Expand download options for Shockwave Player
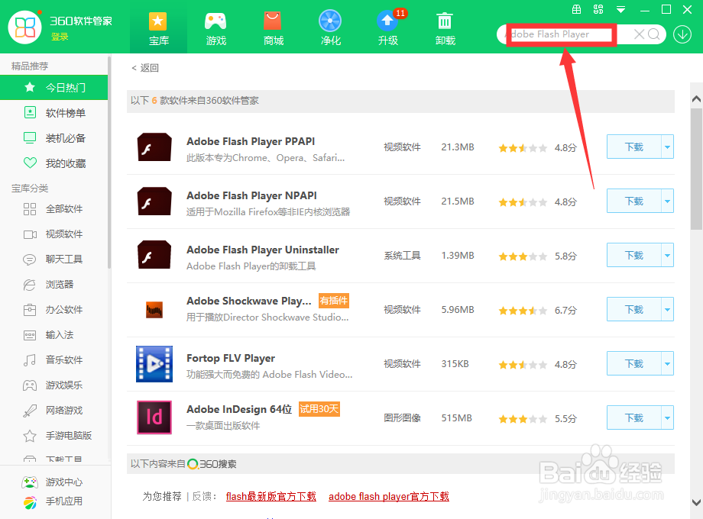This screenshot has height=519, width=703. coord(668,309)
